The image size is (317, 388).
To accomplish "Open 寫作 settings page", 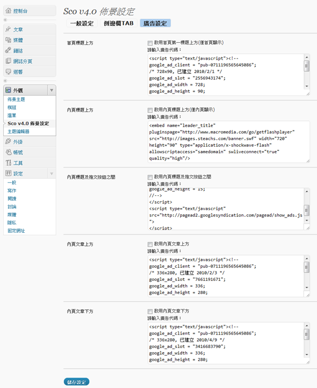I will point(12,191).
